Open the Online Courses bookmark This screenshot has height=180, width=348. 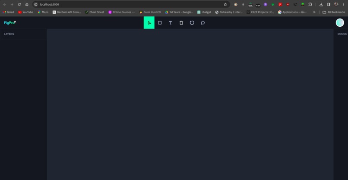122,12
